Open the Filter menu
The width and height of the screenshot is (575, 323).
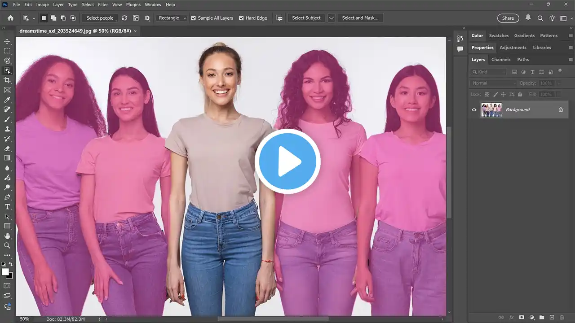coord(103,4)
